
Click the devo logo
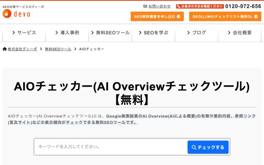coord(16,14)
